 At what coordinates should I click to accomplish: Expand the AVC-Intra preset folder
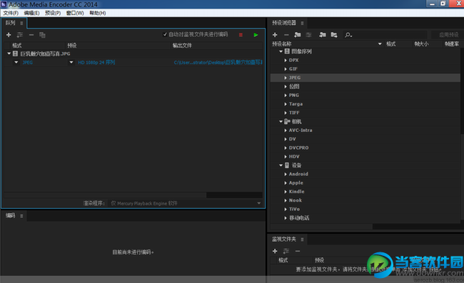point(286,130)
